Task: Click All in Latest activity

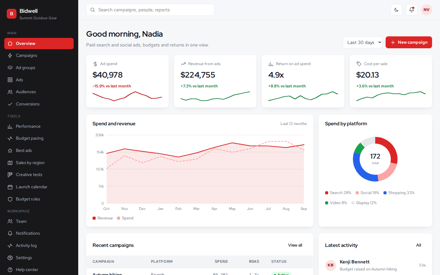Action: [419, 245]
